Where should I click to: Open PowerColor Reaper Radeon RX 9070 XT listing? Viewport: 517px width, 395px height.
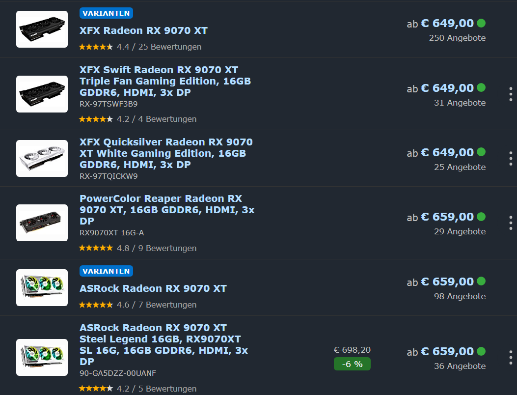point(167,210)
